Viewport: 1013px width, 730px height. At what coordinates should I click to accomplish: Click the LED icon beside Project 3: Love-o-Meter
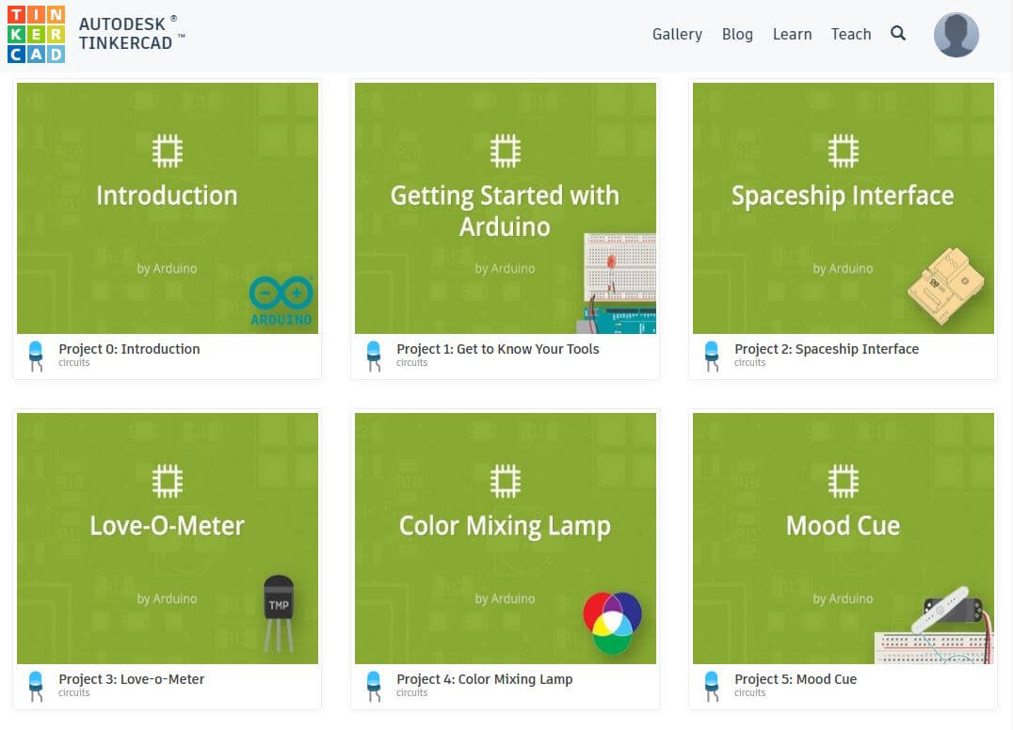[36, 685]
